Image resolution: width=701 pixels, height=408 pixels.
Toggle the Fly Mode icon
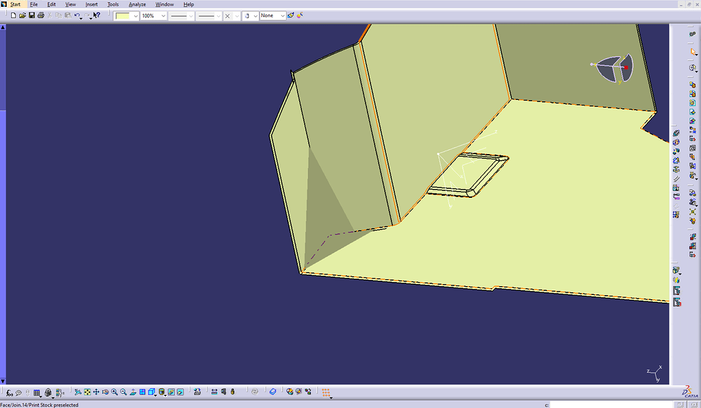79,392
